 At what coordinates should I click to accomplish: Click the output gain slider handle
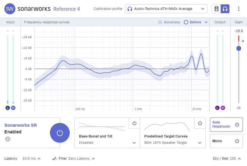coord(239,48)
